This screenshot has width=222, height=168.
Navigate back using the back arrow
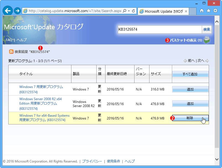click(7, 10)
